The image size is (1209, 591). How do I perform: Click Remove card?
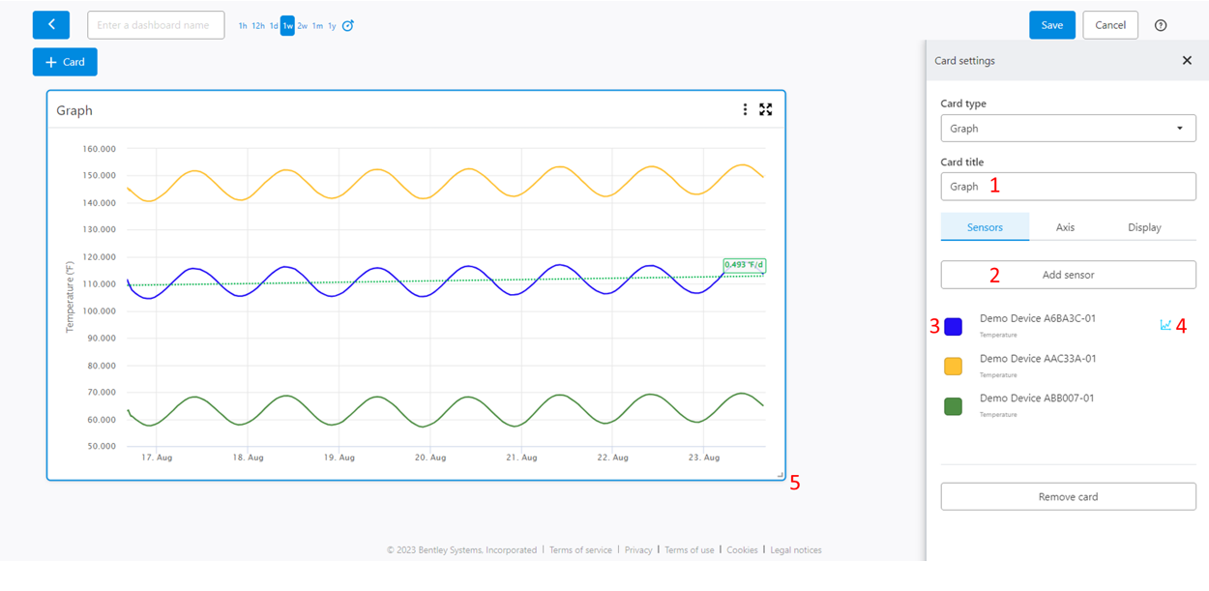1068,496
